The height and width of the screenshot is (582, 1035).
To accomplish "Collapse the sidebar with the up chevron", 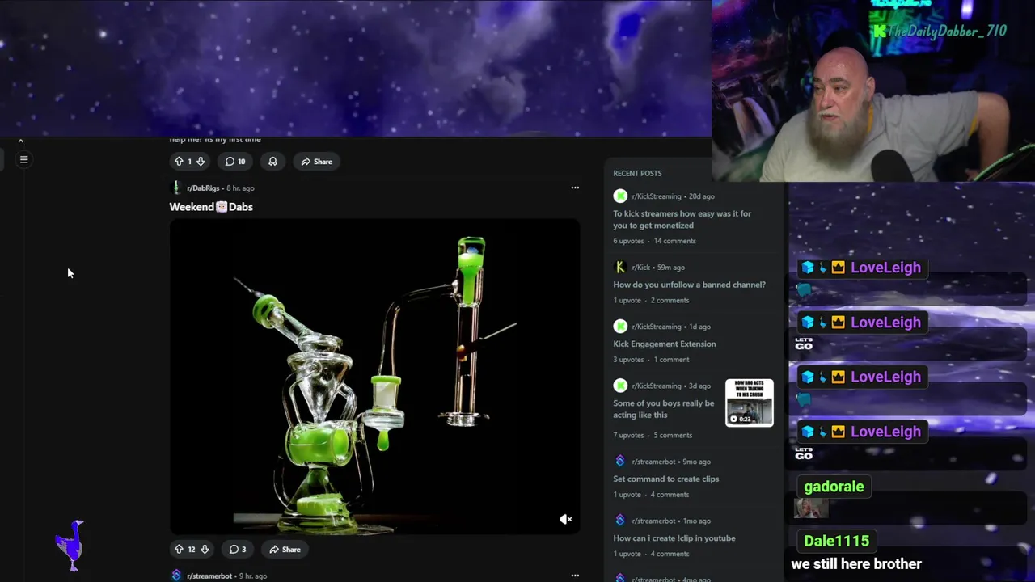I will tap(21, 141).
